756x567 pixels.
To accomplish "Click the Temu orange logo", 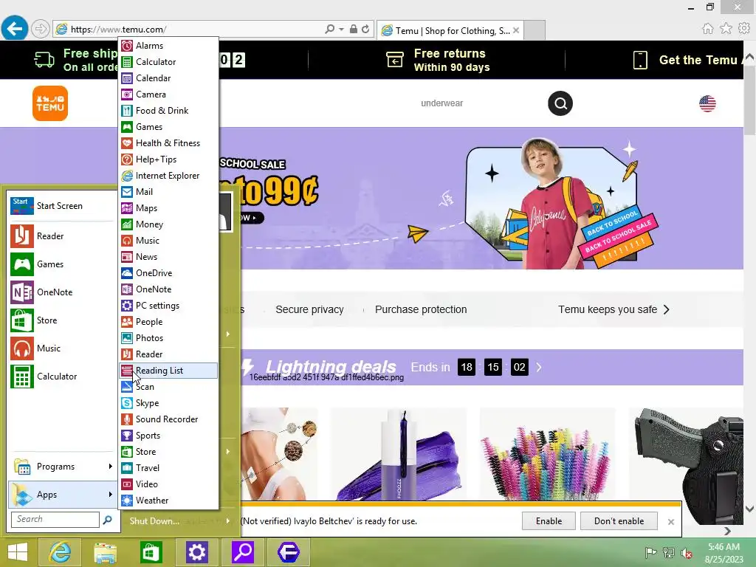I will 50,103.
